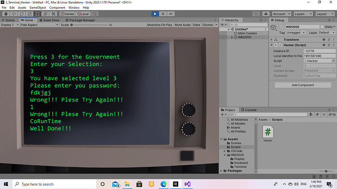Open Collab services icon in toolbar

coord(256,14)
